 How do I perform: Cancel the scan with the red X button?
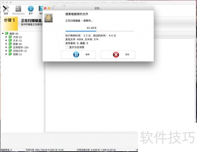click(x=118, y=55)
